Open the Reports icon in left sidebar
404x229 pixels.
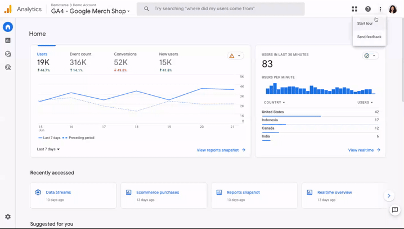click(x=8, y=40)
